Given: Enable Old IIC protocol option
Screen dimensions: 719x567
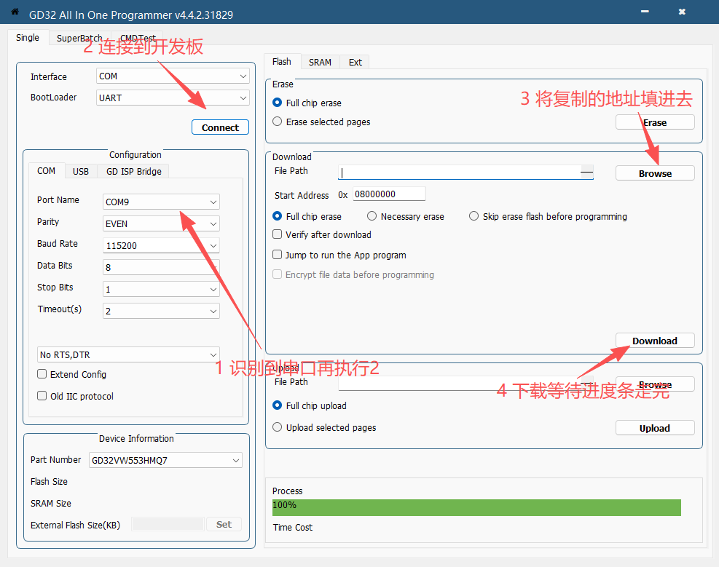Looking at the screenshot, I should (x=42, y=396).
